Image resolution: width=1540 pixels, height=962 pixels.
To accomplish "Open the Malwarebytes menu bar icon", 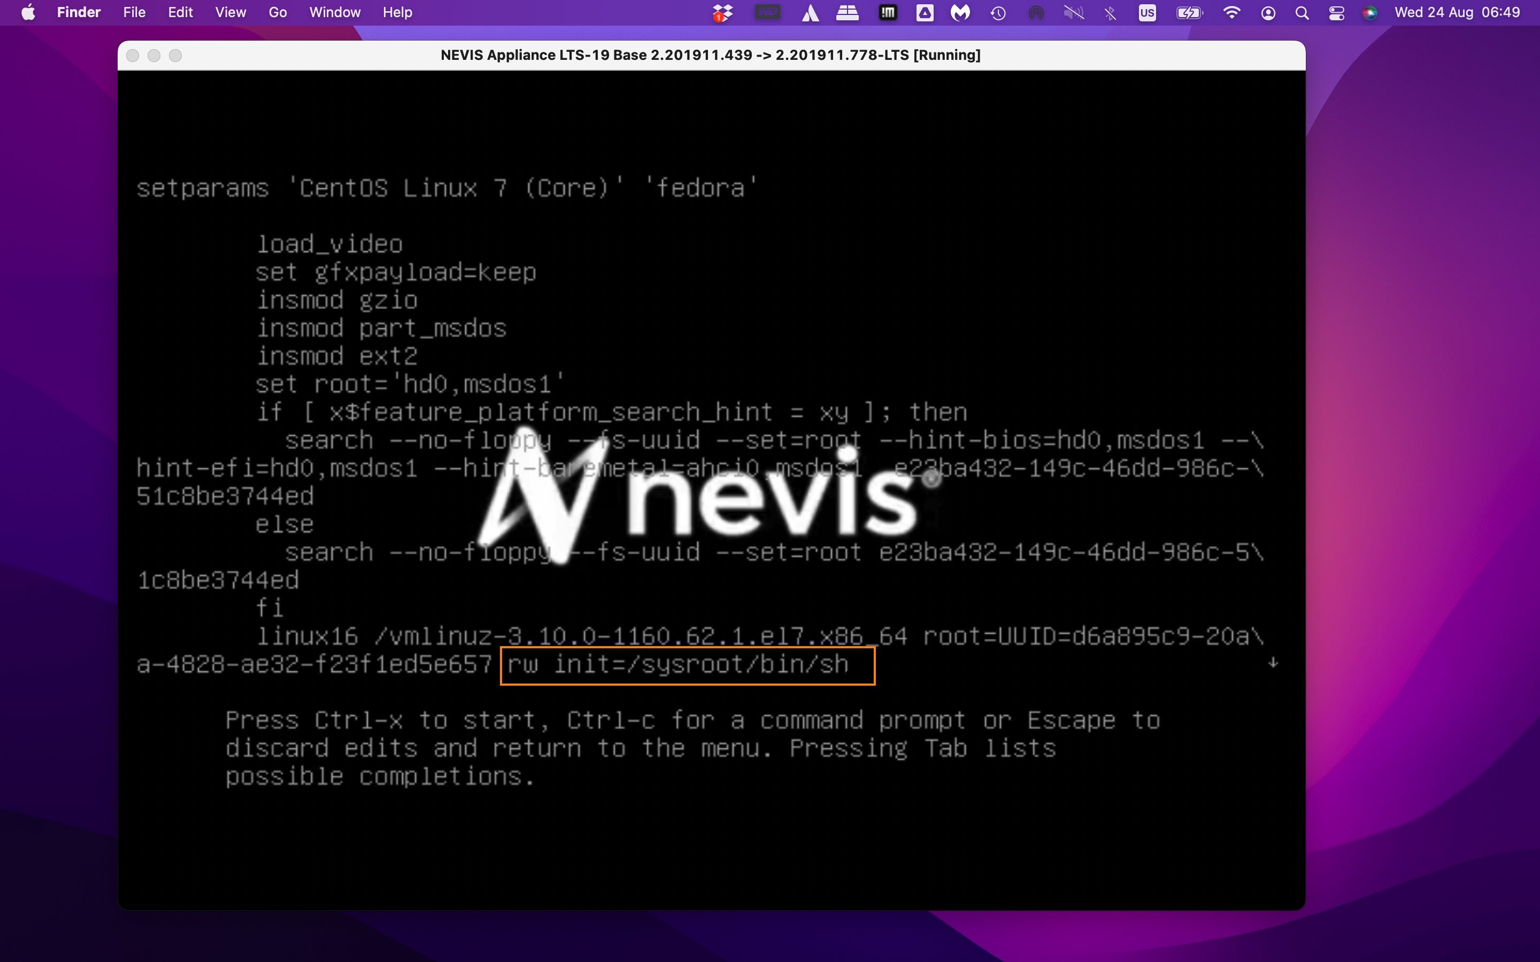I will tap(960, 13).
